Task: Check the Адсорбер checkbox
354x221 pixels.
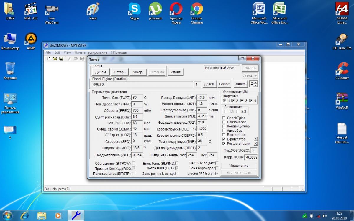Action: tap(224, 131)
